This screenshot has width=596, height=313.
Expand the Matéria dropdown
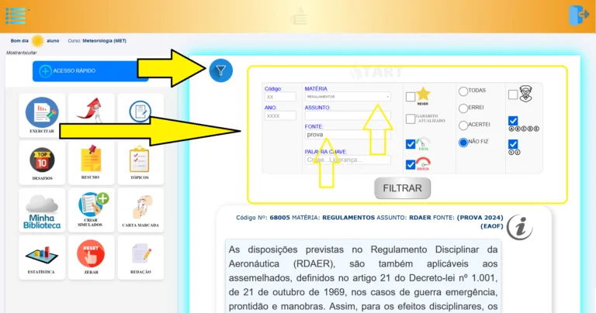point(348,97)
